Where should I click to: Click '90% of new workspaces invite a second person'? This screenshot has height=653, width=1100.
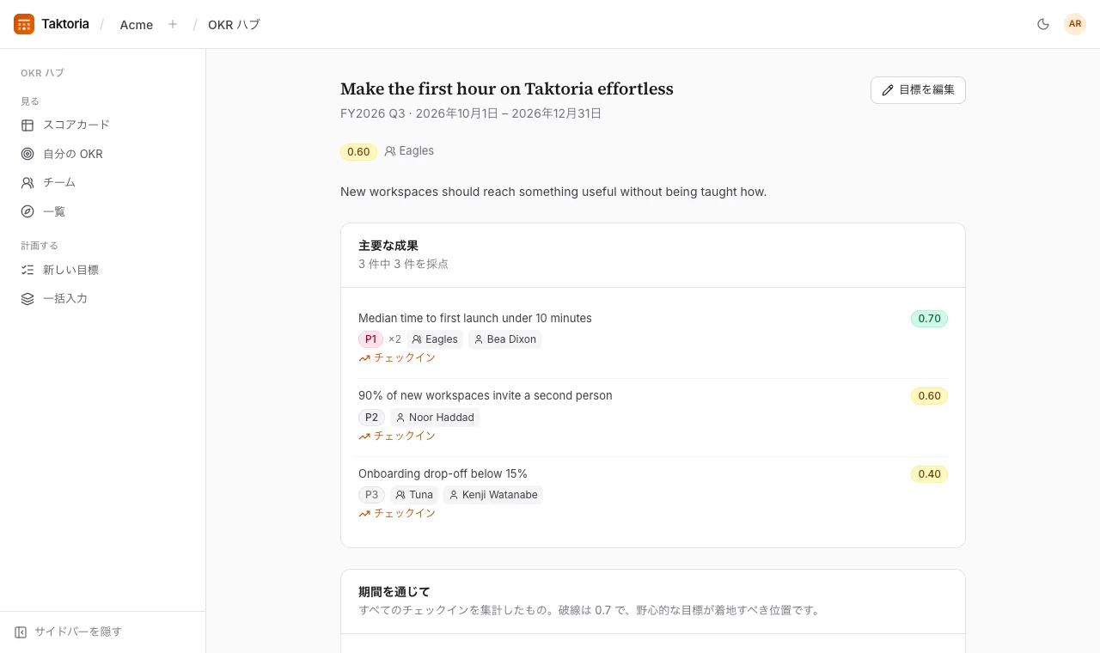pos(486,395)
